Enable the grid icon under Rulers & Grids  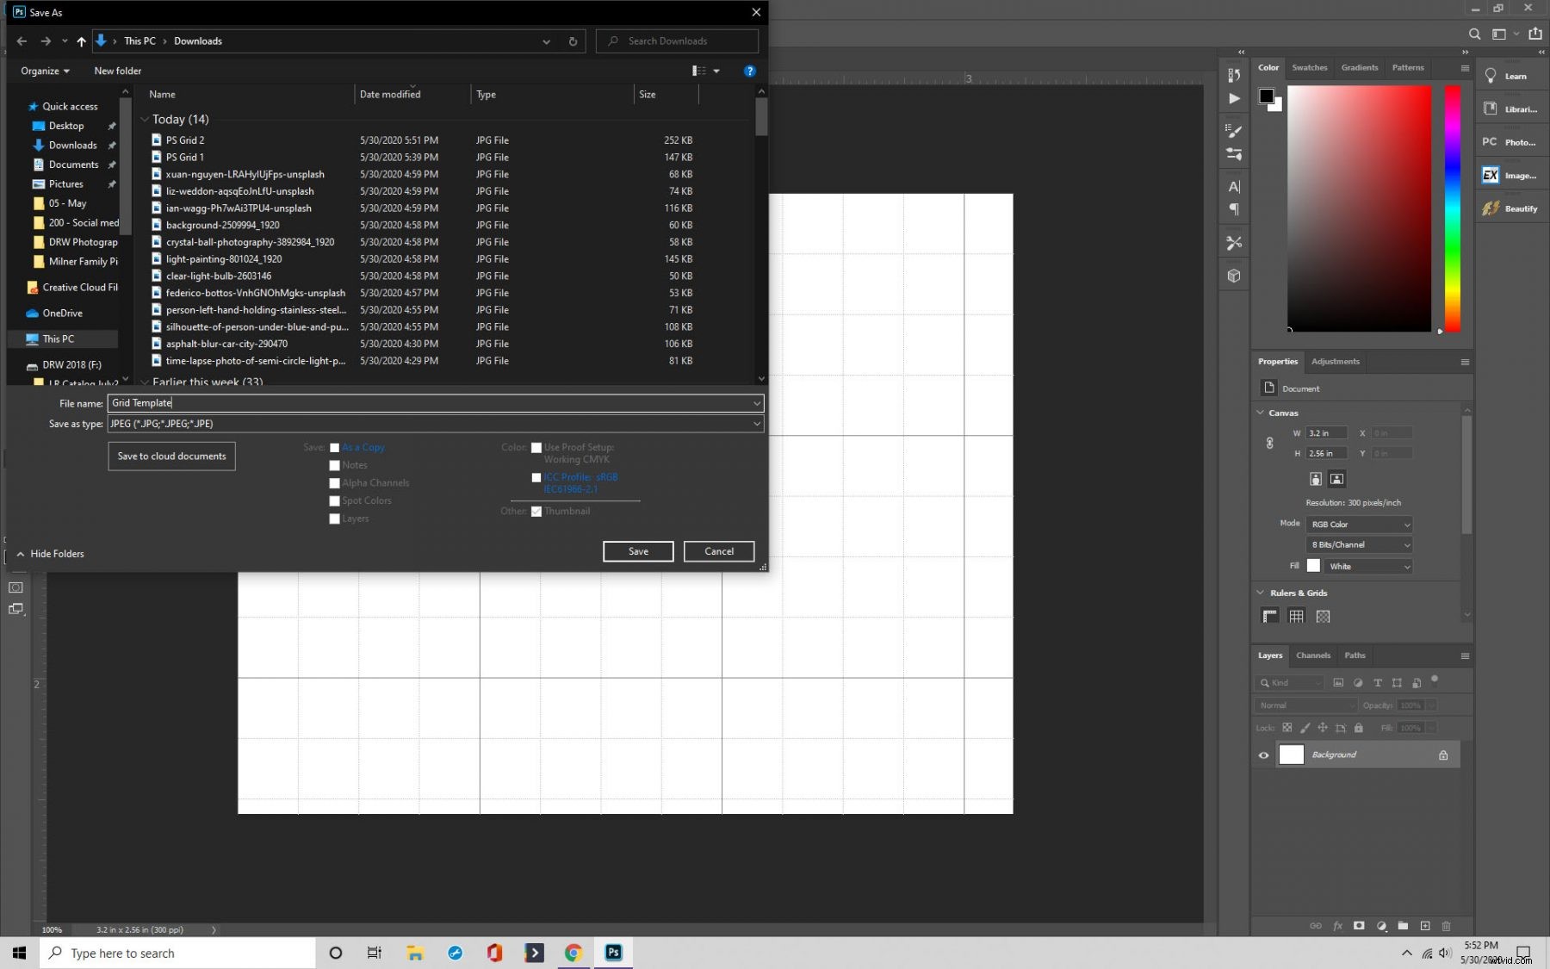pos(1296,616)
